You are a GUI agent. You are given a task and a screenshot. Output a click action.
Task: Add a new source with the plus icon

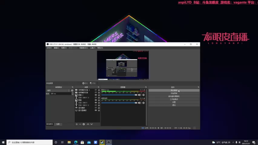pyautogui.click(x=77, y=124)
